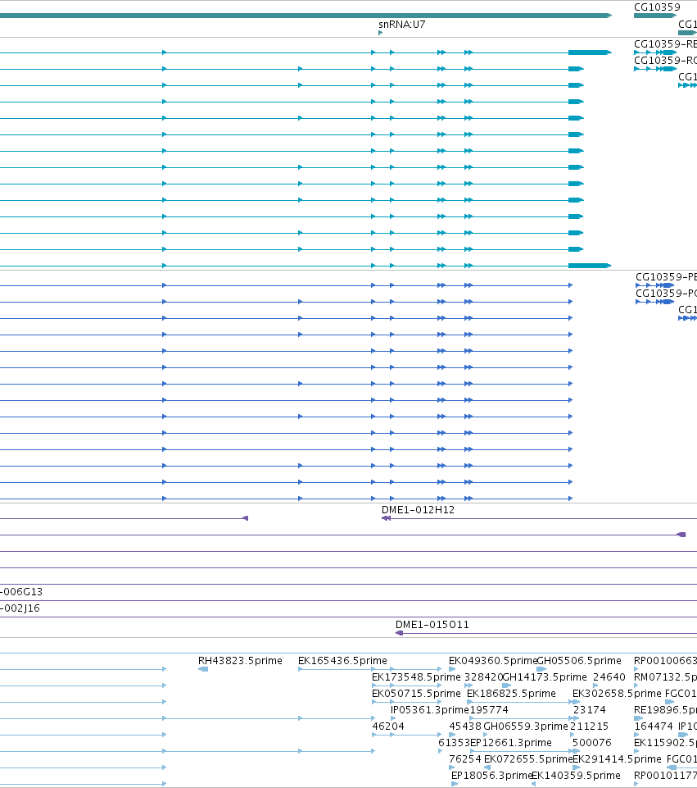Screen dimensions: 697x788
Task: Select BAC clone DME1-015O11 label
Action: pos(432,625)
